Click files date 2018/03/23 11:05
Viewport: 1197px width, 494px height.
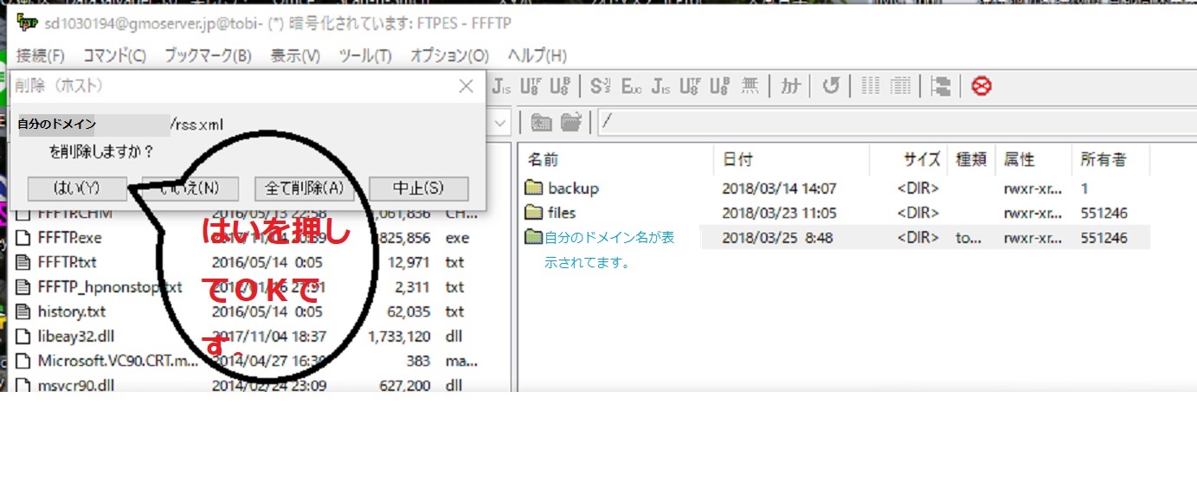point(779,213)
